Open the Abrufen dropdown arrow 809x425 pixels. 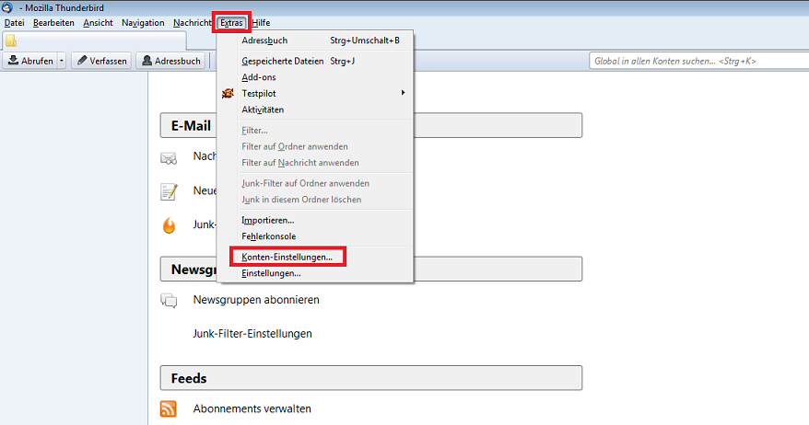62,61
